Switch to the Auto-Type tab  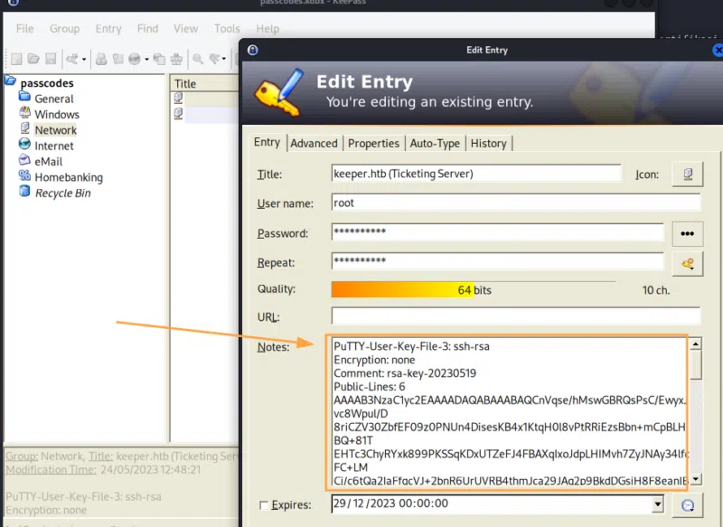[435, 144]
